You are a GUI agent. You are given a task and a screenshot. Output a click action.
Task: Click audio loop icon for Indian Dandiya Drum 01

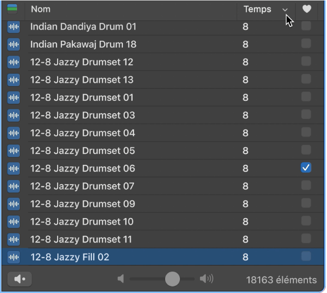pos(14,27)
